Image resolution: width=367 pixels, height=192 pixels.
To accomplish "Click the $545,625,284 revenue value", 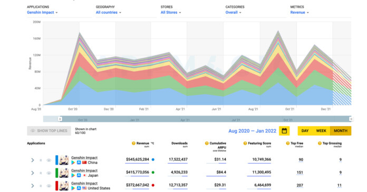I will (138, 159).
